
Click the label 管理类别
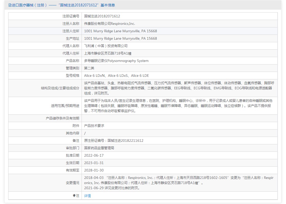tap(72, 68)
